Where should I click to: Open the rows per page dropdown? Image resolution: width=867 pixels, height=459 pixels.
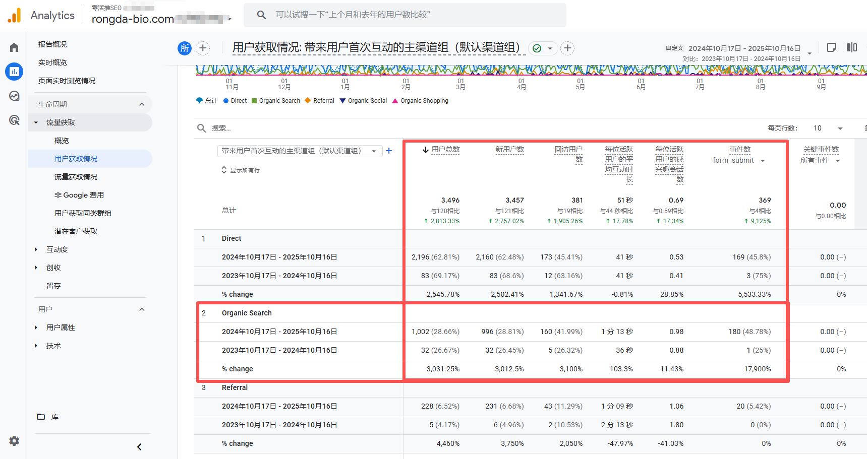pos(828,128)
